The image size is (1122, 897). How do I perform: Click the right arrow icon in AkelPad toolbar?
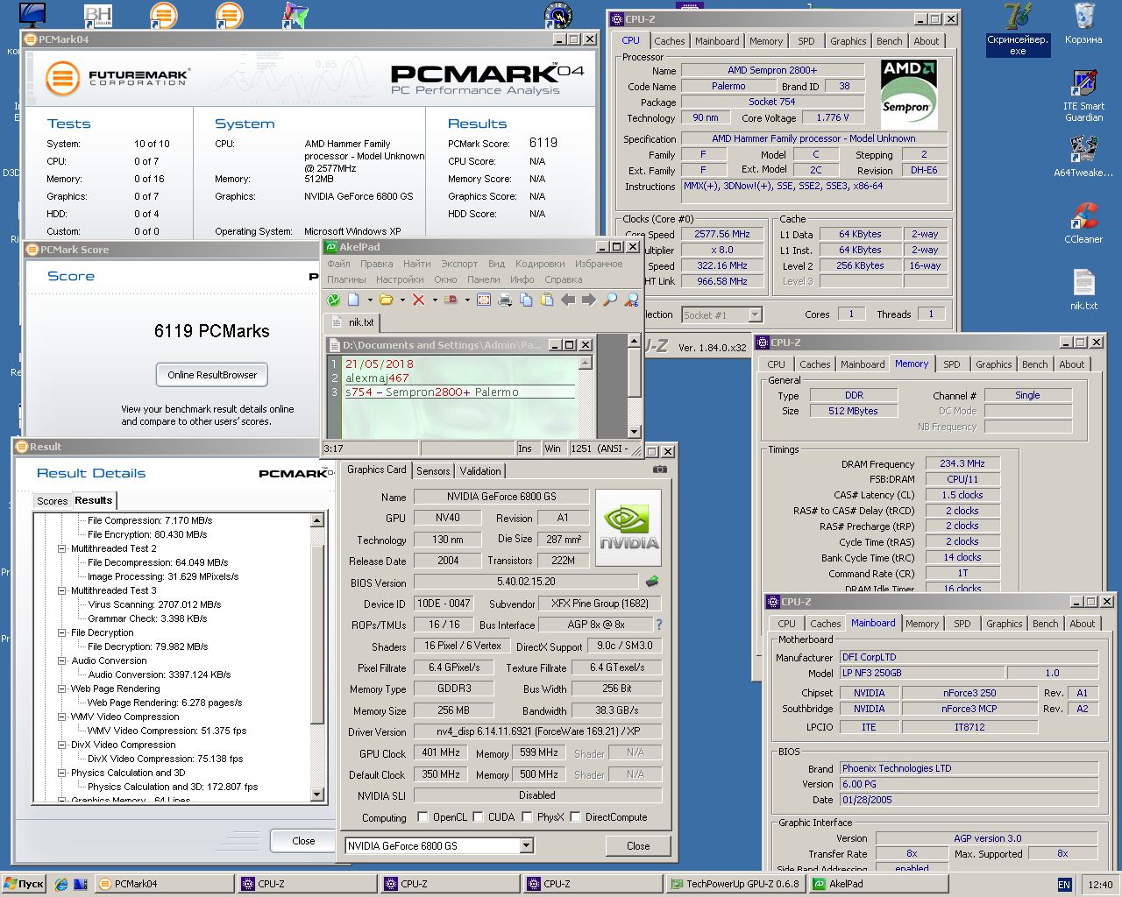pyautogui.click(x=588, y=300)
